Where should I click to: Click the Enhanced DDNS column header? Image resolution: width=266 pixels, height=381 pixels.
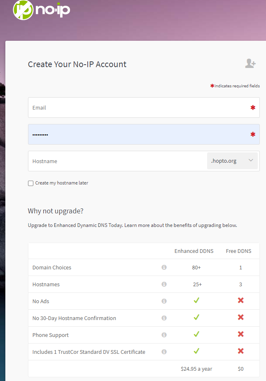194,251
